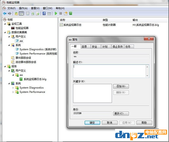Click the green Start collector set icon
Viewport: 169px width, 142px height.
[56, 13]
